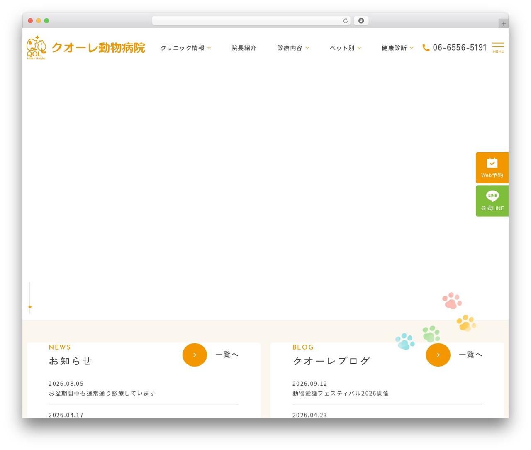Expand the クリニック情報 dropdown menu
The height and width of the screenshot is (450, 531).
point(186,48)
